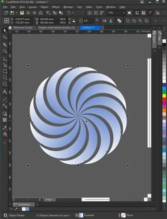This screenshot has width=167, height=219.
Task: Click the add new document tab plus
Action: tap(103, 27)
